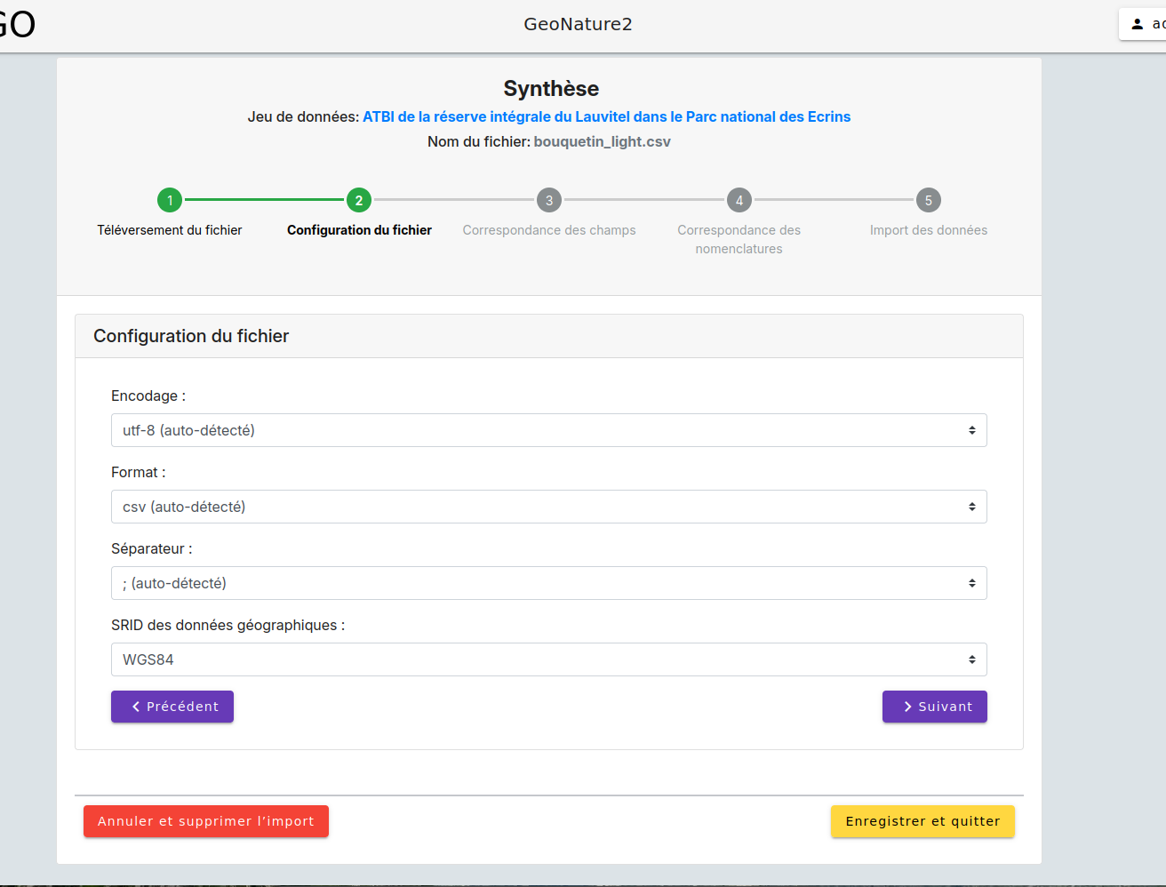The image size is (1166, 887).
Task: Click the SRID des données géographiques label
Action: [x=228, y=625]
